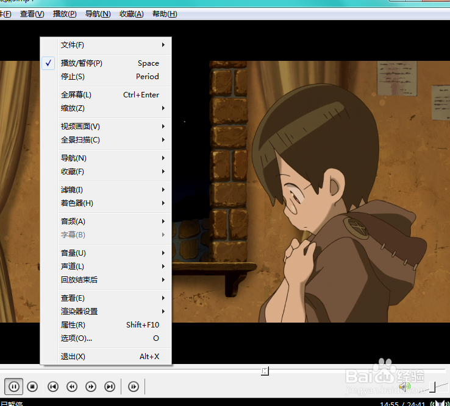Click the volume slider handle
450x406 pixels.
click(x=432, y=387)
